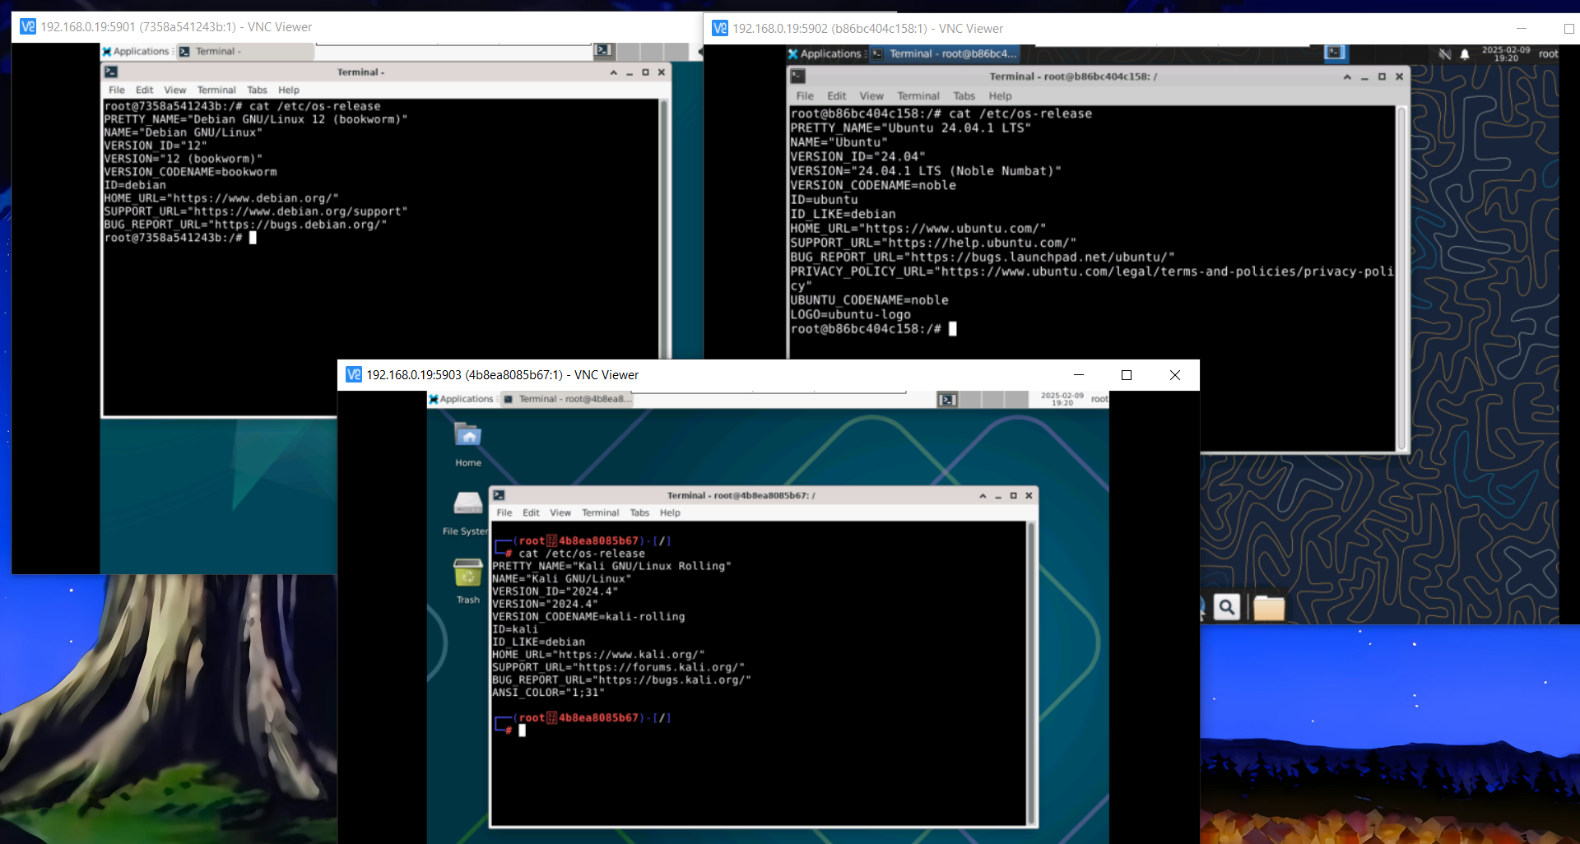This screenshot has height=844, width=1580.
Task: Click the VNC logo icon of 5903 window
Action: (x=354, y=374)
